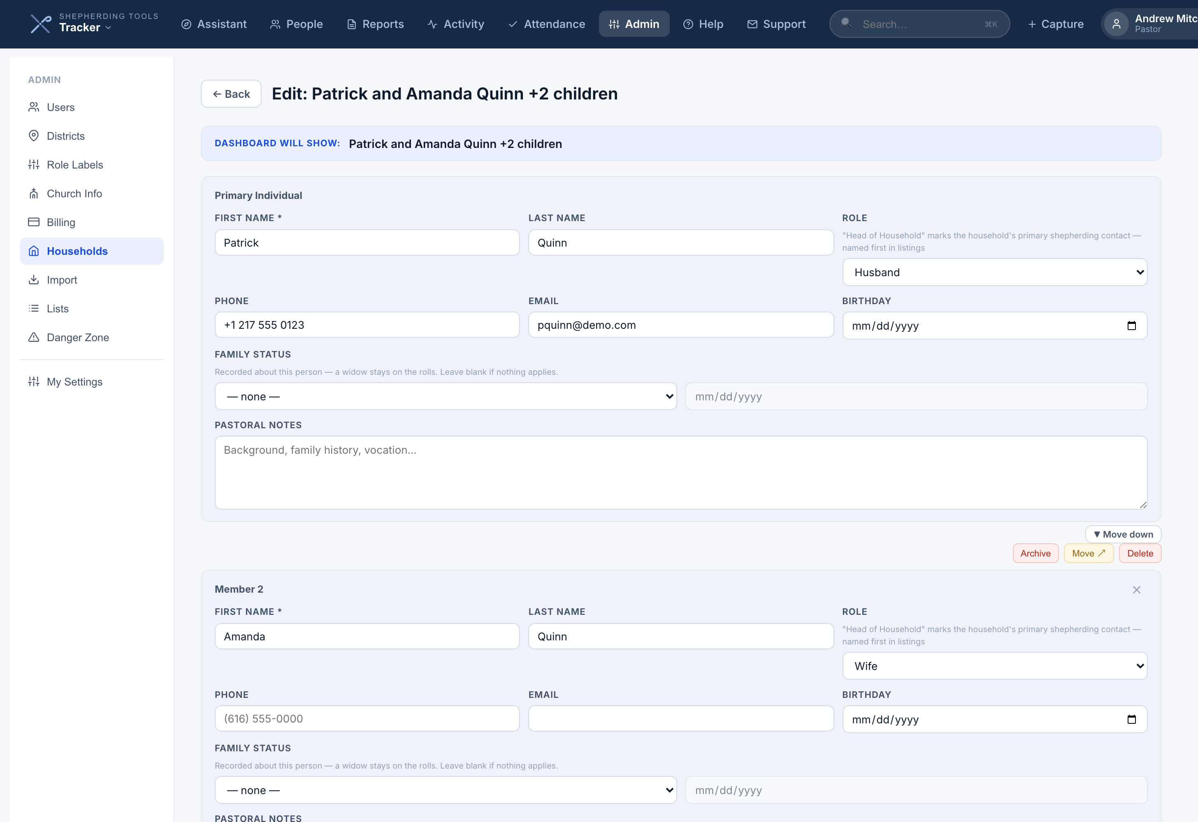Open the Billing section

[92, 222]
